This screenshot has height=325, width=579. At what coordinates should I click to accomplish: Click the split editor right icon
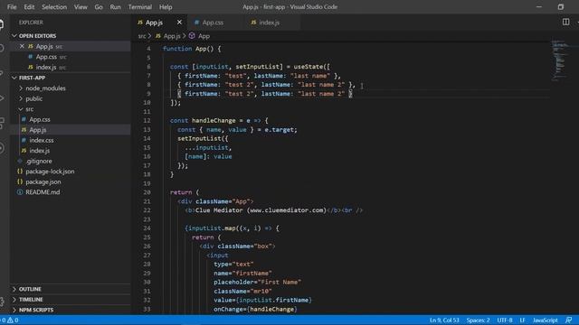click(565, 22)
